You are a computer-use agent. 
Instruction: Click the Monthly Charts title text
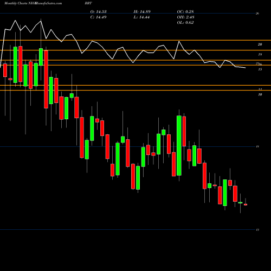[16, 3]
